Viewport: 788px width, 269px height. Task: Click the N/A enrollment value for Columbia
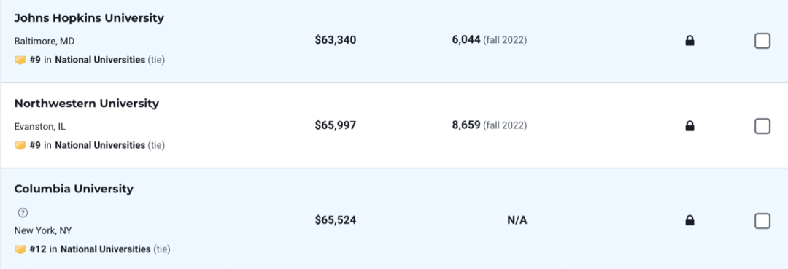click(x=517, y=220)
